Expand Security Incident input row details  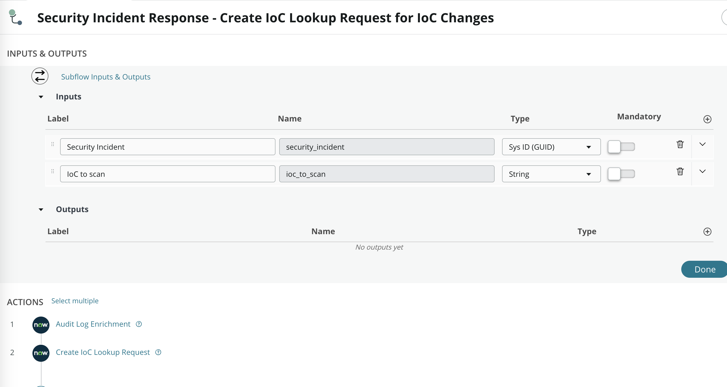pyautogui.click(x=703, y=144)
